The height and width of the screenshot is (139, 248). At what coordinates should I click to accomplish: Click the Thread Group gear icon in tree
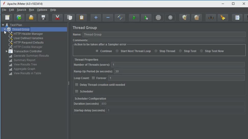[9, 29]
